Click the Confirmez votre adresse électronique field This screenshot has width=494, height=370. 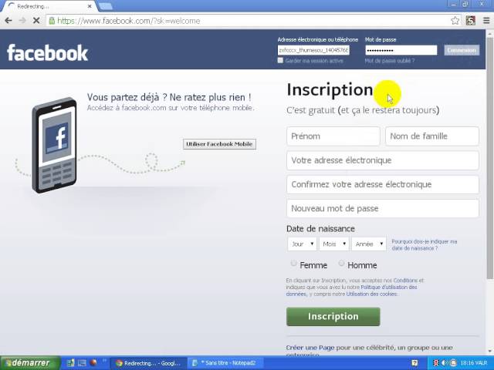[383, 184]
